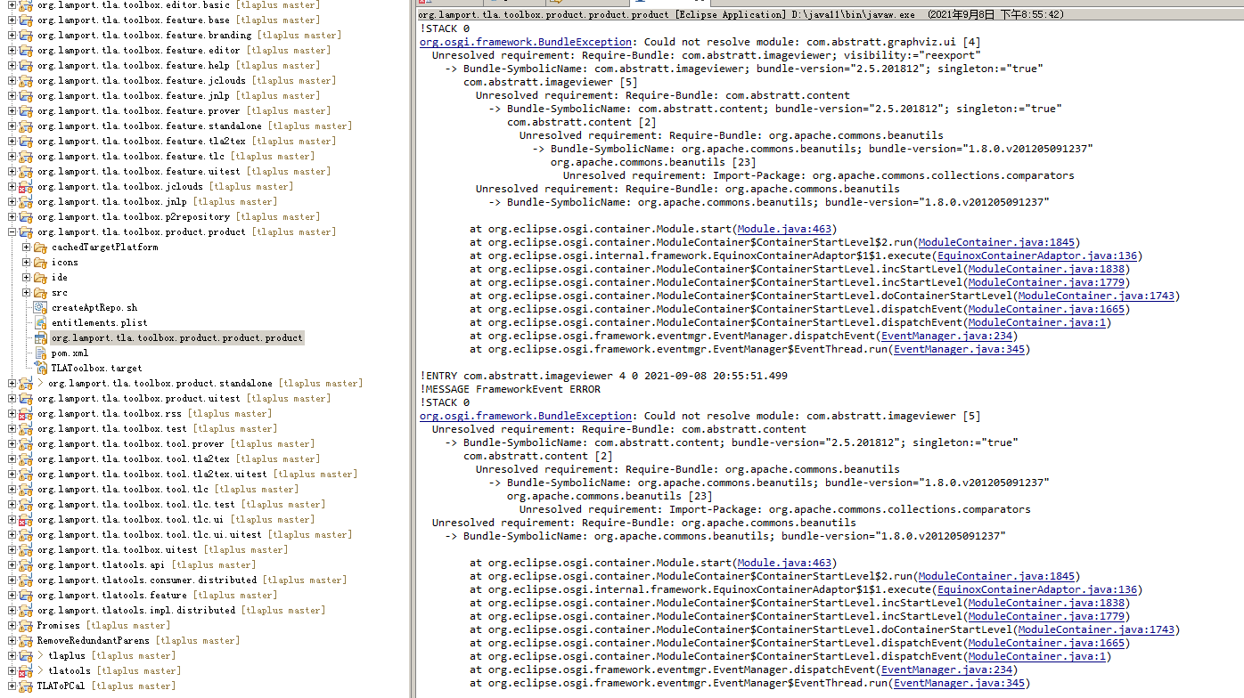
Task: Click the pom.xml file icon
Action: tap(39, 353)
